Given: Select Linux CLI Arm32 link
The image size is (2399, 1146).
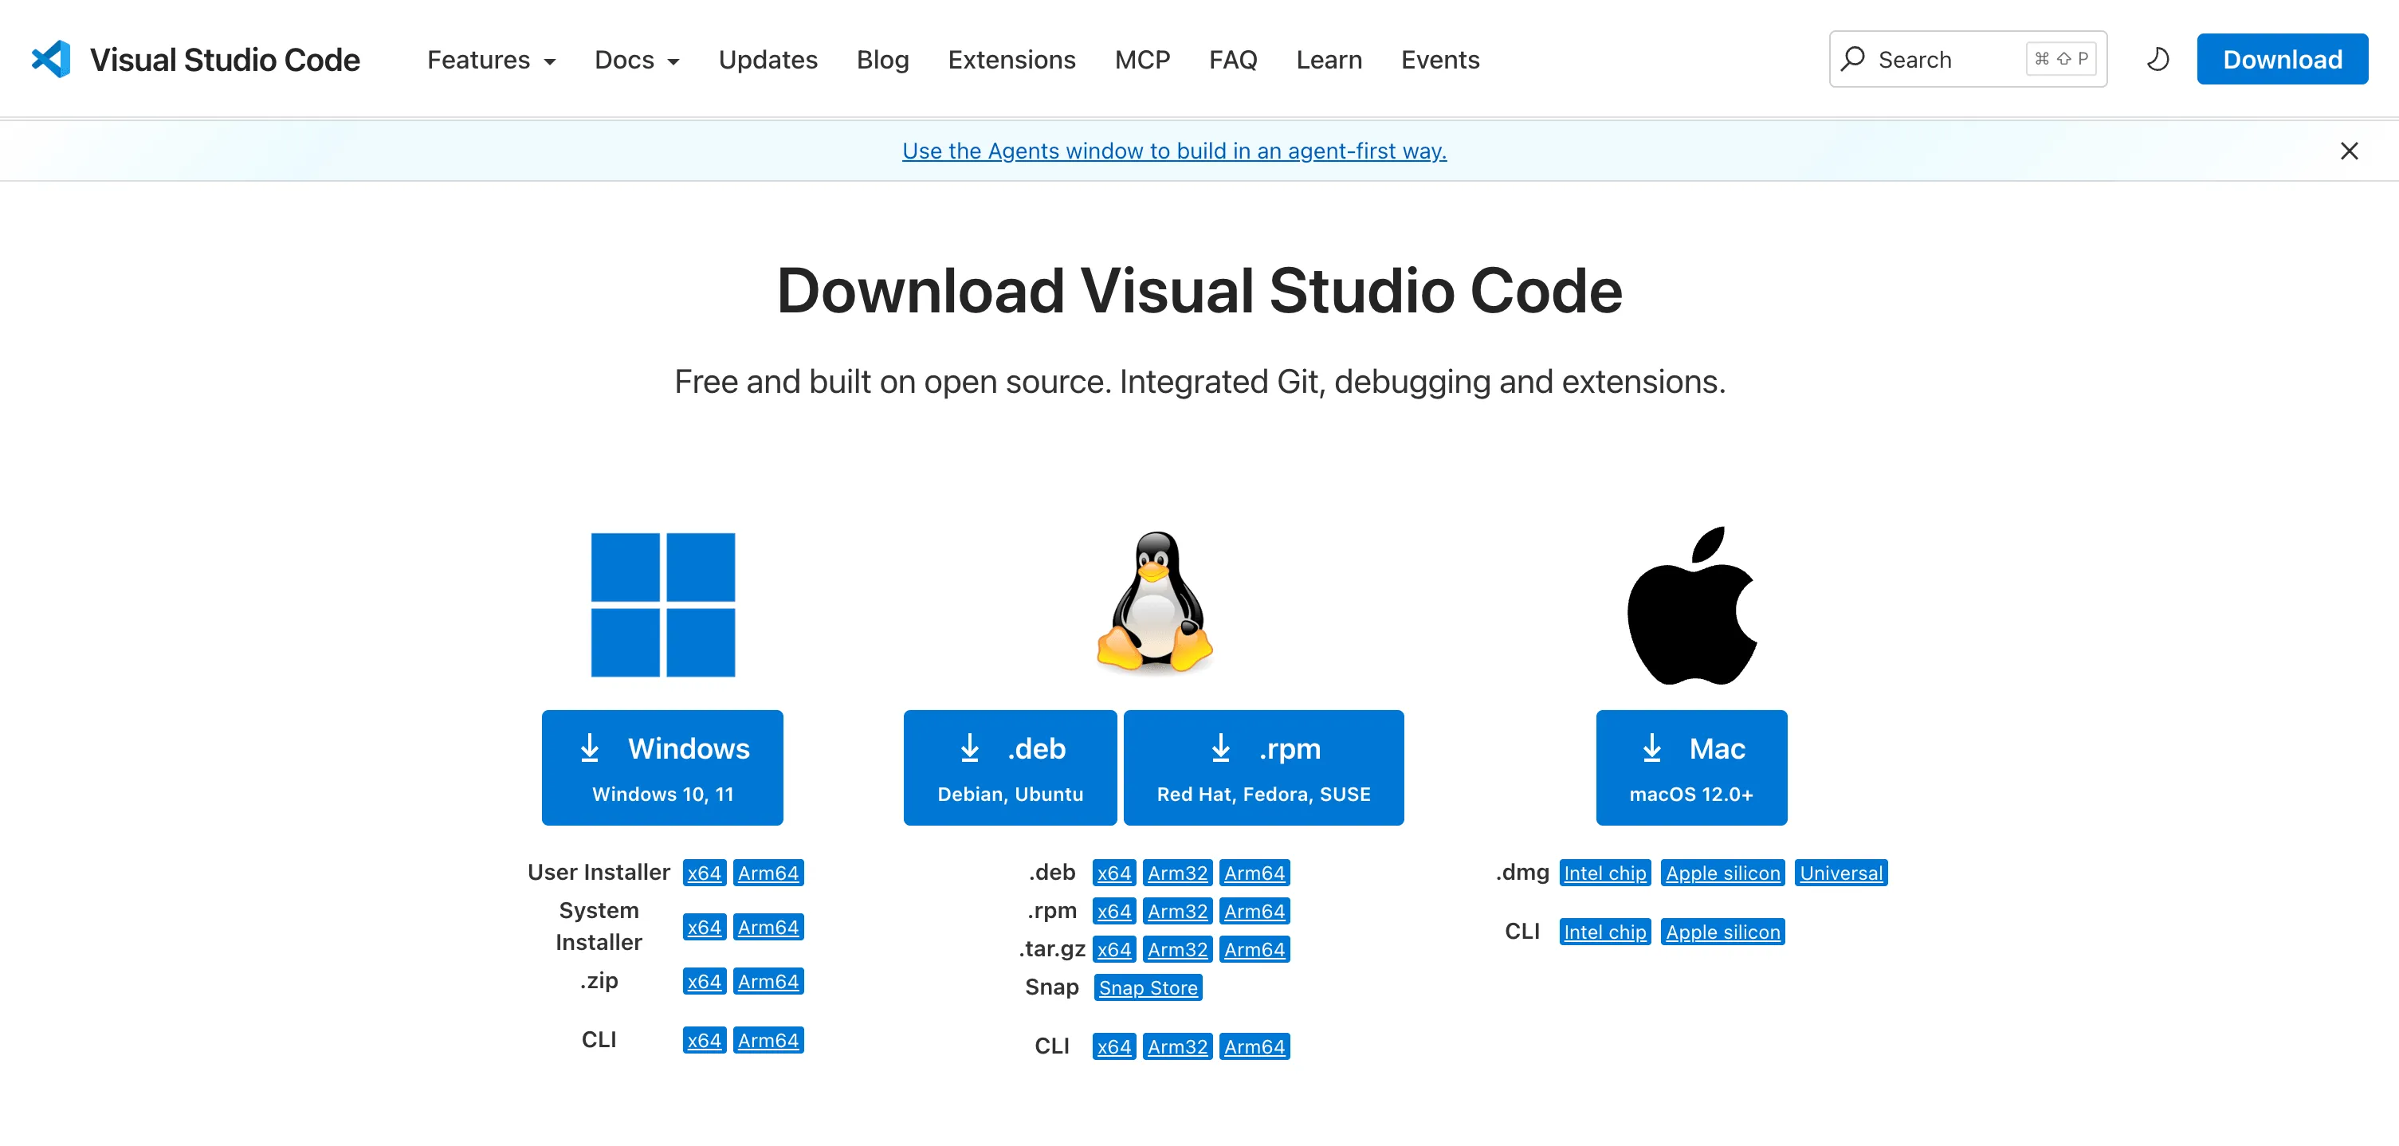Looking at the screenshot, I should click(x=1177, y=1046).
